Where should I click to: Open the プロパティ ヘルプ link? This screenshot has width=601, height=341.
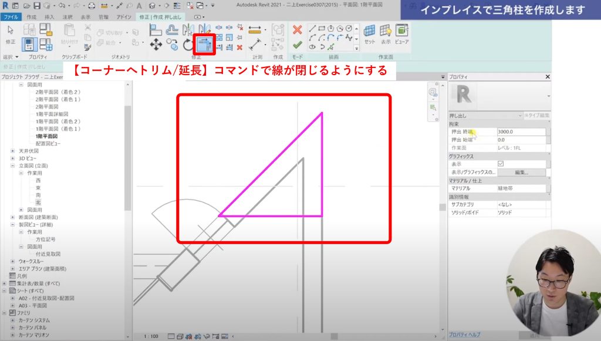coord(464,334)
